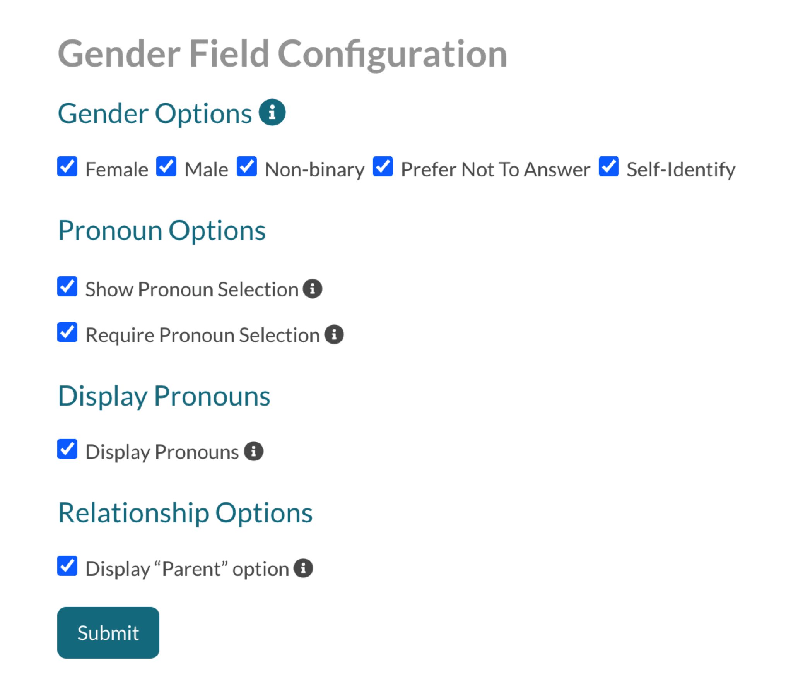Click the Gender Field Configuration heading
The image size is (803, 695).
coord(282,53)
